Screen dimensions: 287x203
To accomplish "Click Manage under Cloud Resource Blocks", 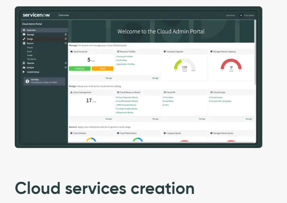I will point(155,119).
